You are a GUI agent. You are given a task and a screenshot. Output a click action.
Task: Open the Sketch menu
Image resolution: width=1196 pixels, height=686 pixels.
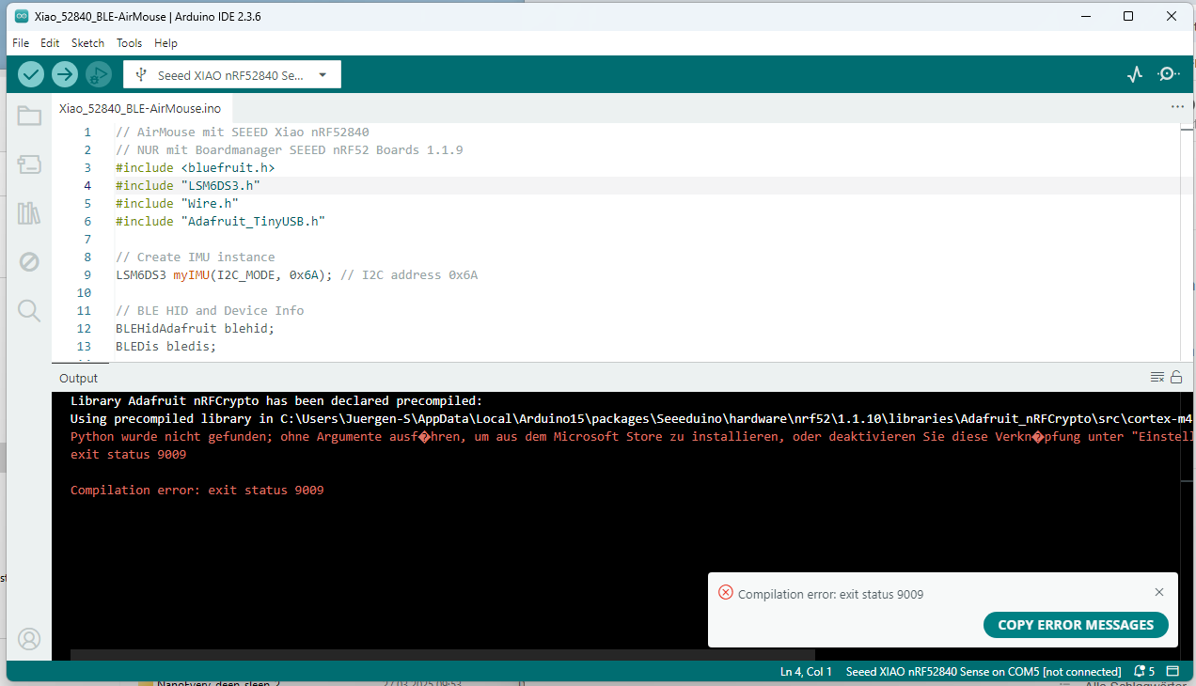click(88, 43)
